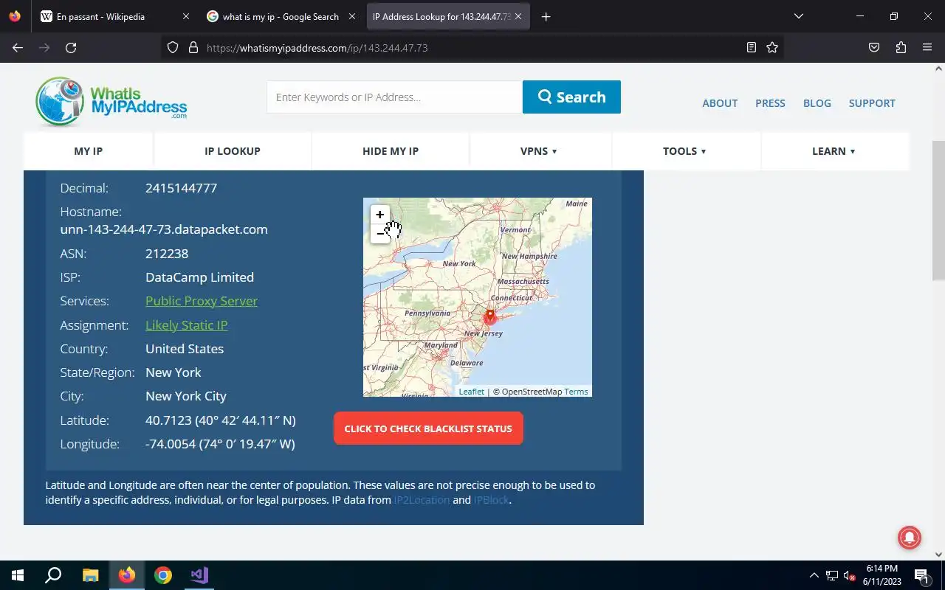
Task: Toggle reader view icon in address bar
Action: click(x=751, y=47)
